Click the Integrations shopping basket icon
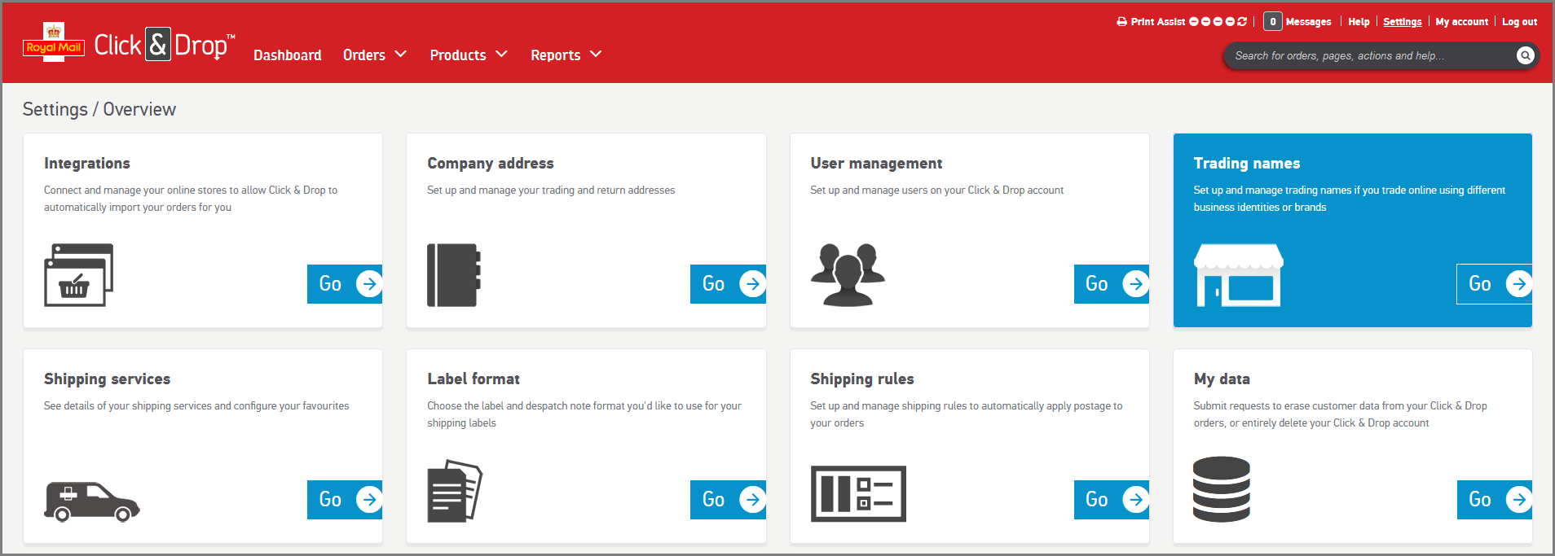 pyautogui.click(x=78, y=275)
